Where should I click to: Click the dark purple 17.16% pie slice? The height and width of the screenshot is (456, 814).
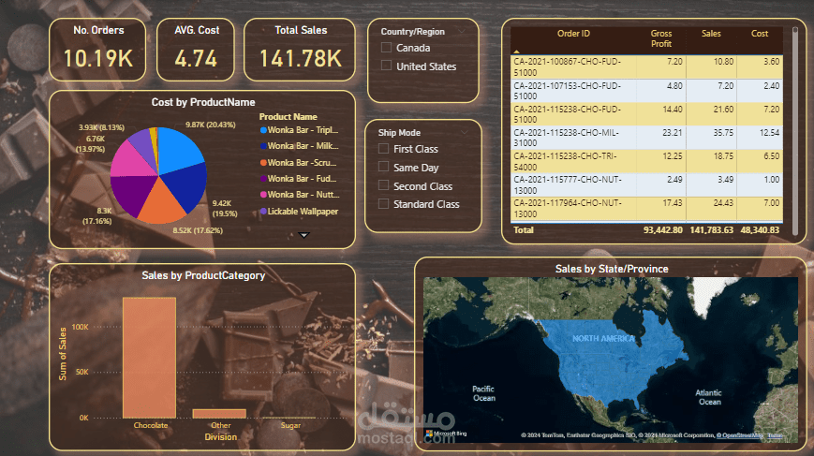tap(131, 193)
